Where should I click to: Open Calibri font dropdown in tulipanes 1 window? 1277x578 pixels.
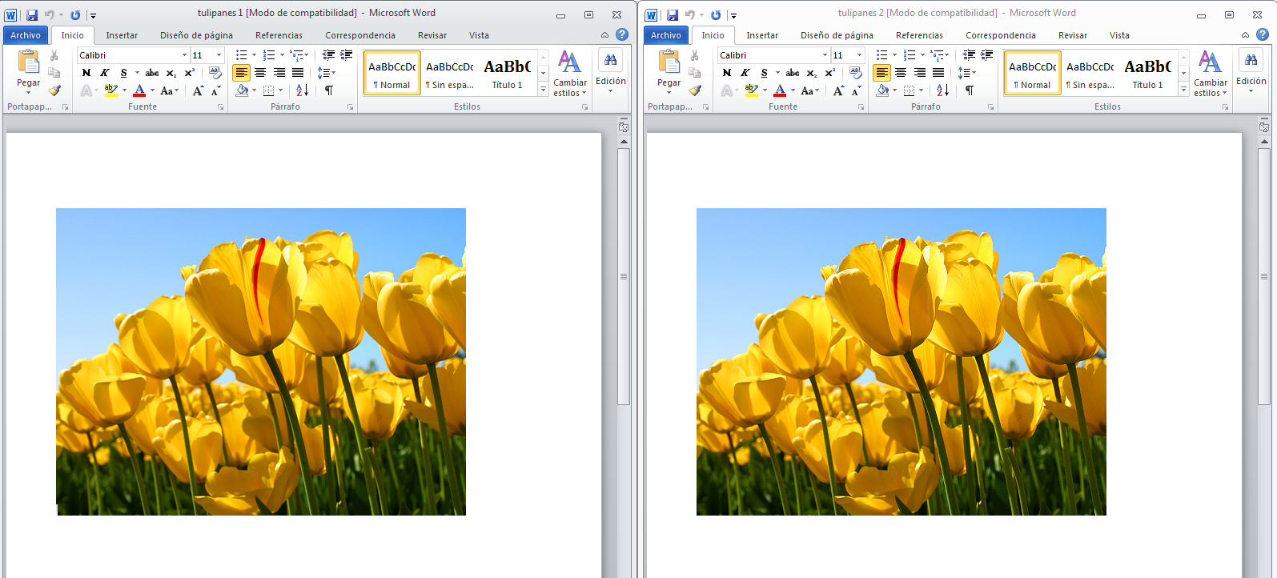click(184, 55)
